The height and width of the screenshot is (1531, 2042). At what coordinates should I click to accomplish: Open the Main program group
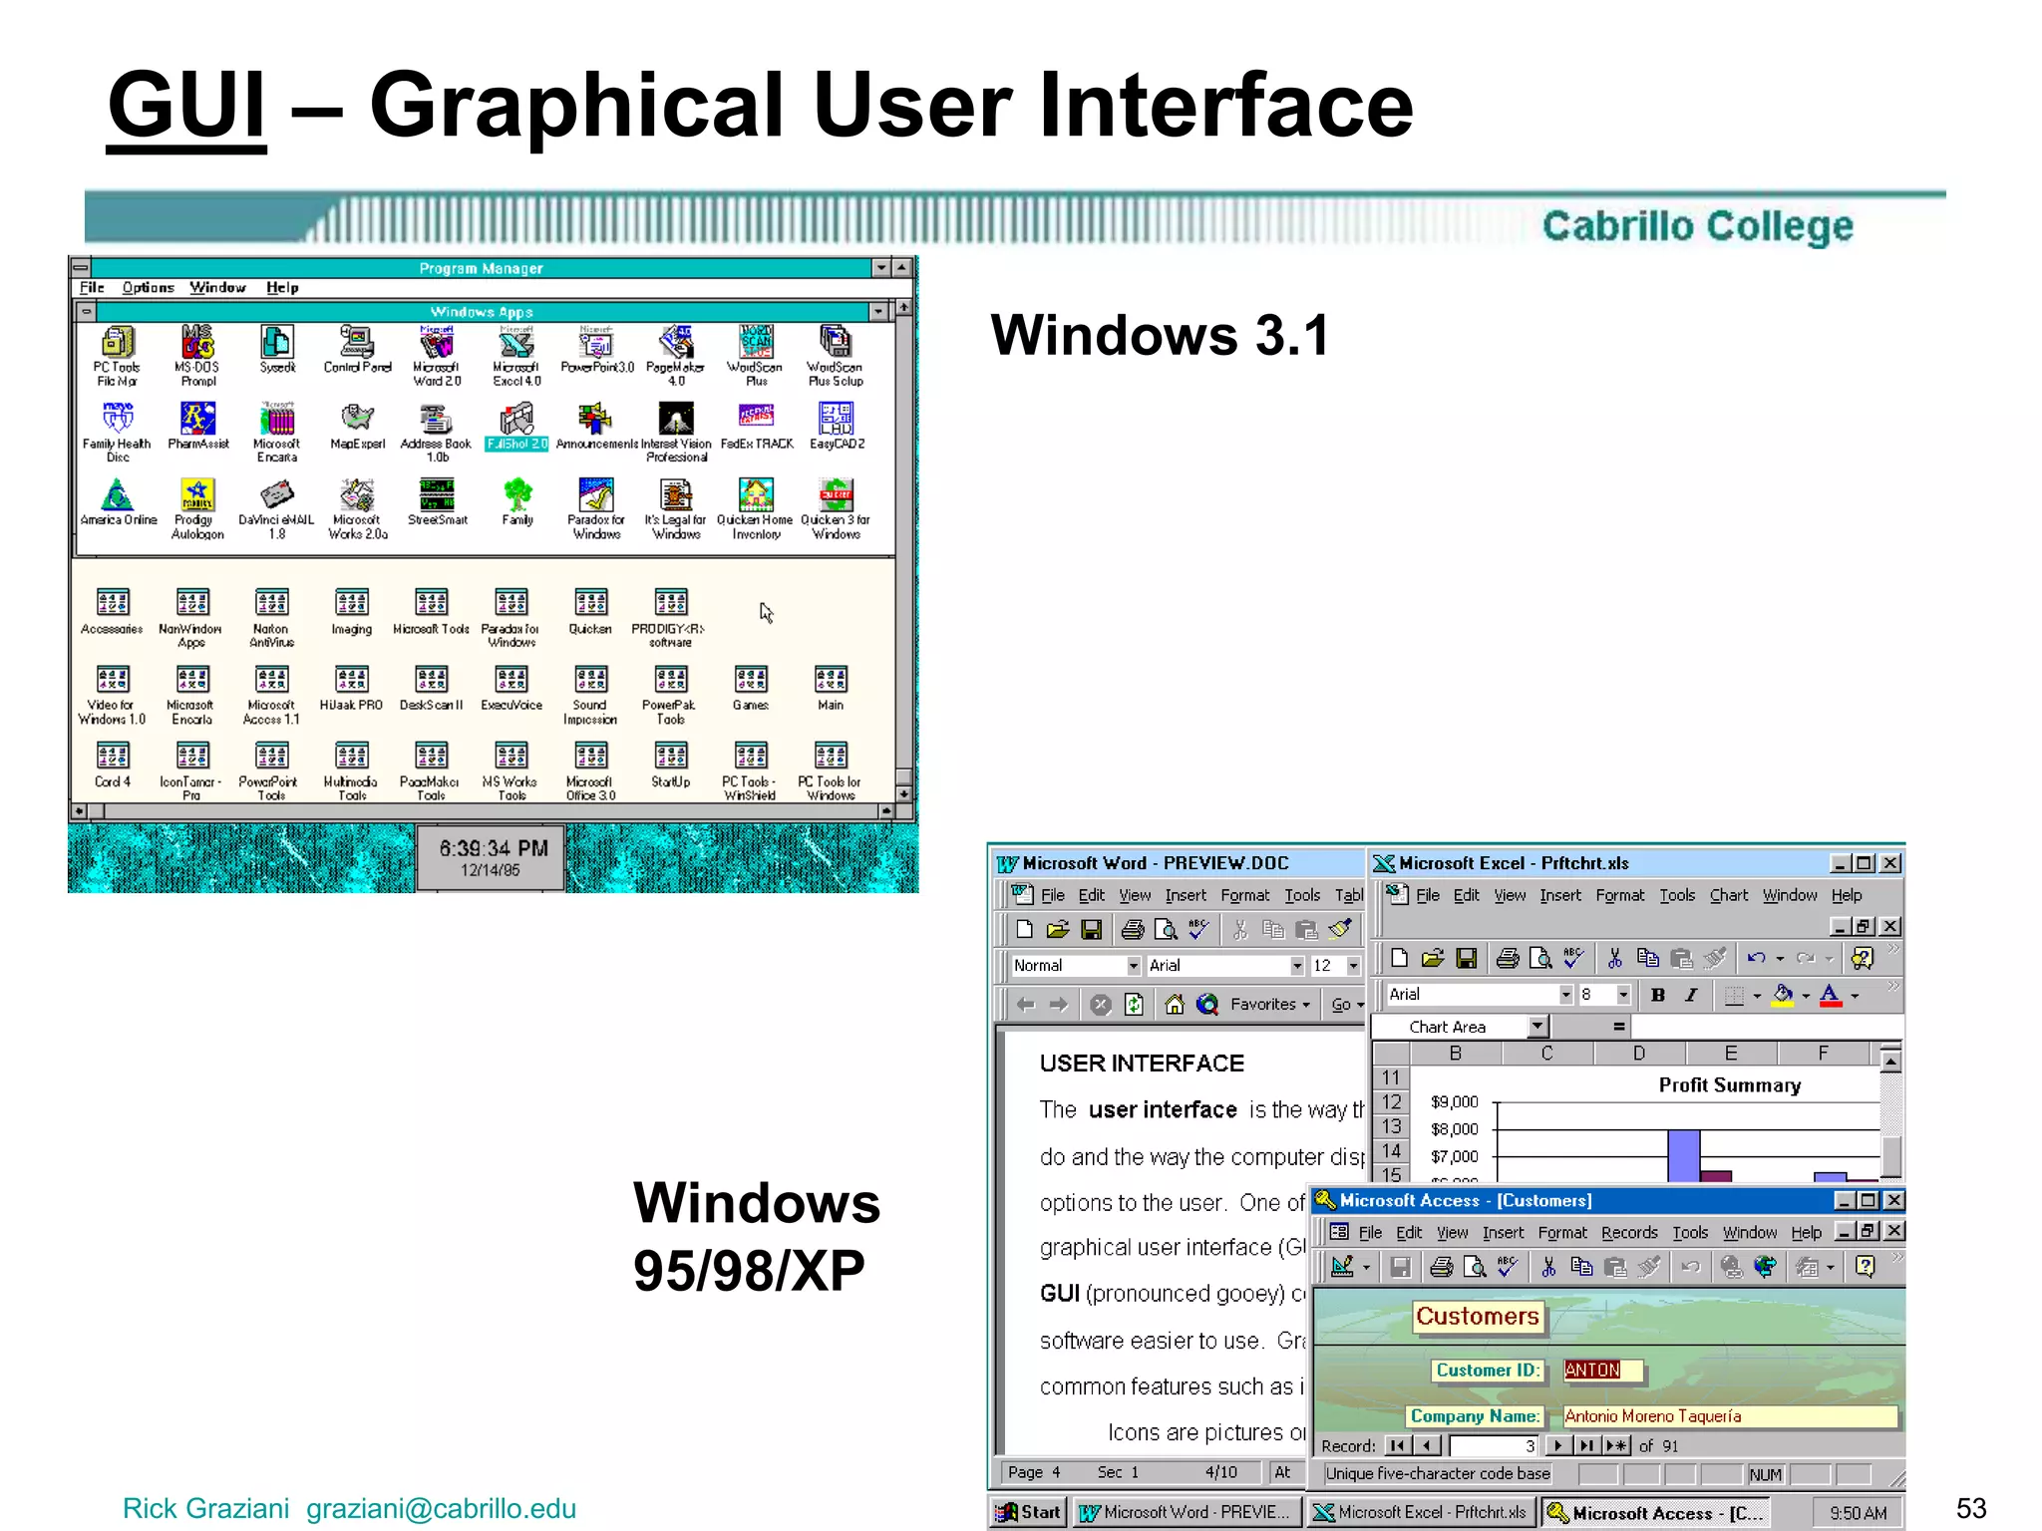[830, 688]
